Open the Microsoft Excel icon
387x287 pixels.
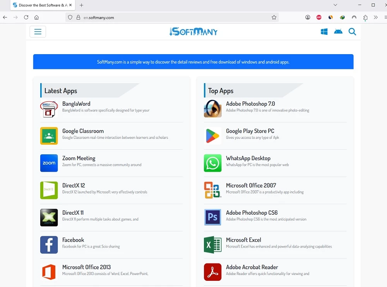coord(212,245)
